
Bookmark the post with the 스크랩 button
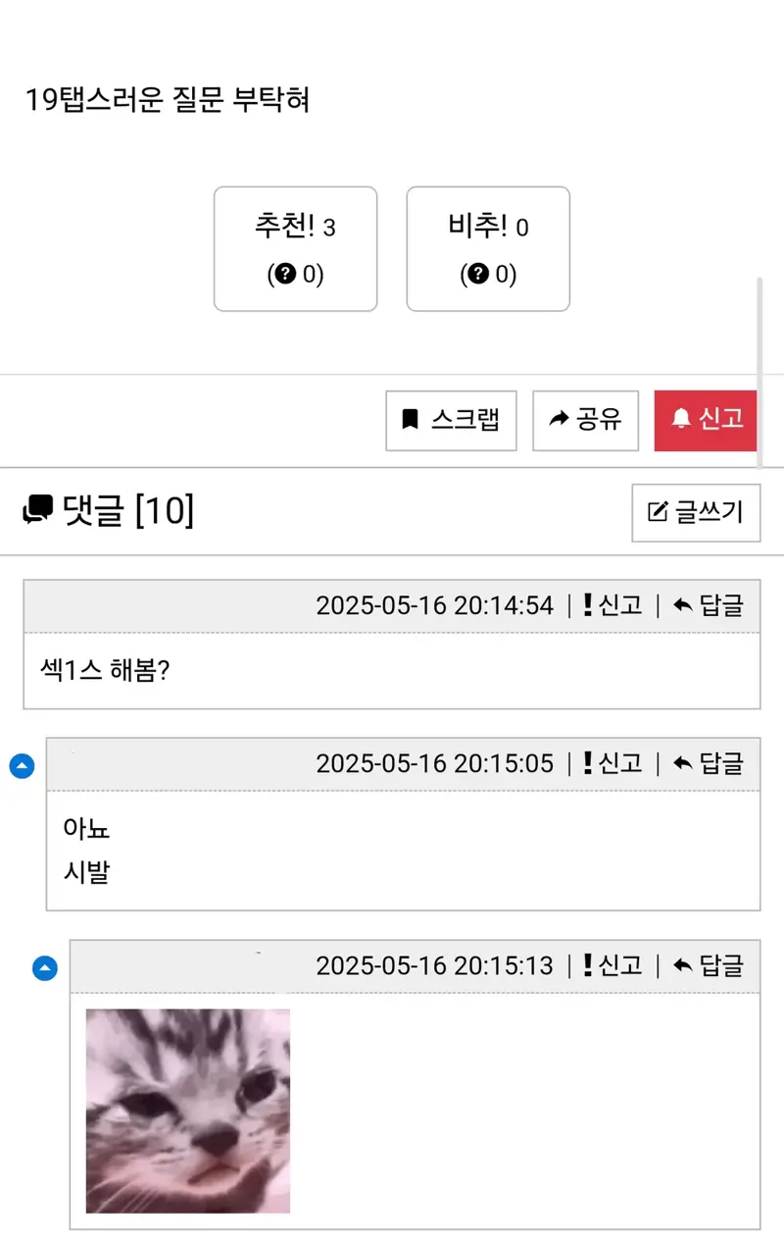(x=451, y=421)
